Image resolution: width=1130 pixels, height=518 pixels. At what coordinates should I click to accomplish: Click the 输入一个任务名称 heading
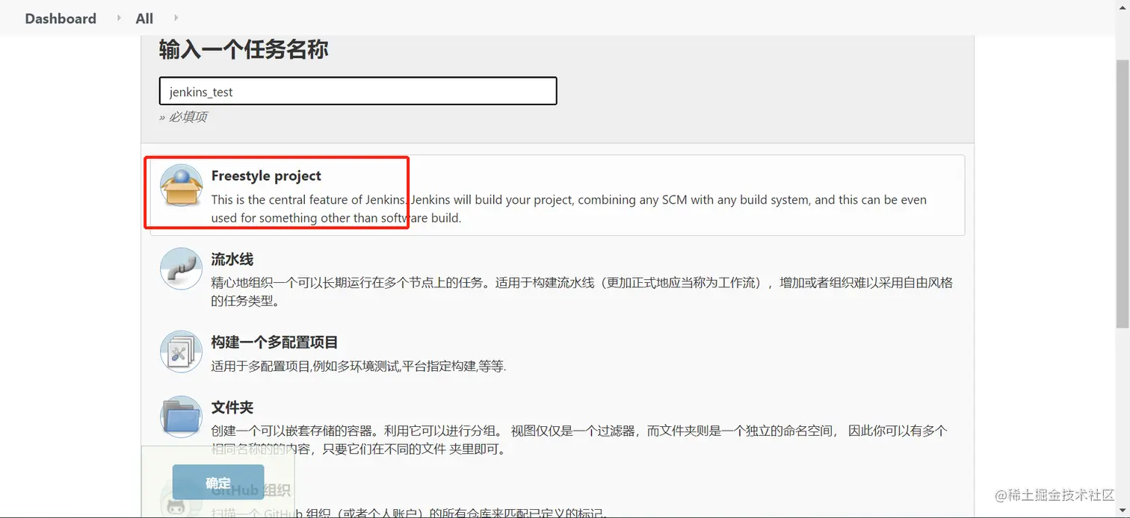(244, 50)
